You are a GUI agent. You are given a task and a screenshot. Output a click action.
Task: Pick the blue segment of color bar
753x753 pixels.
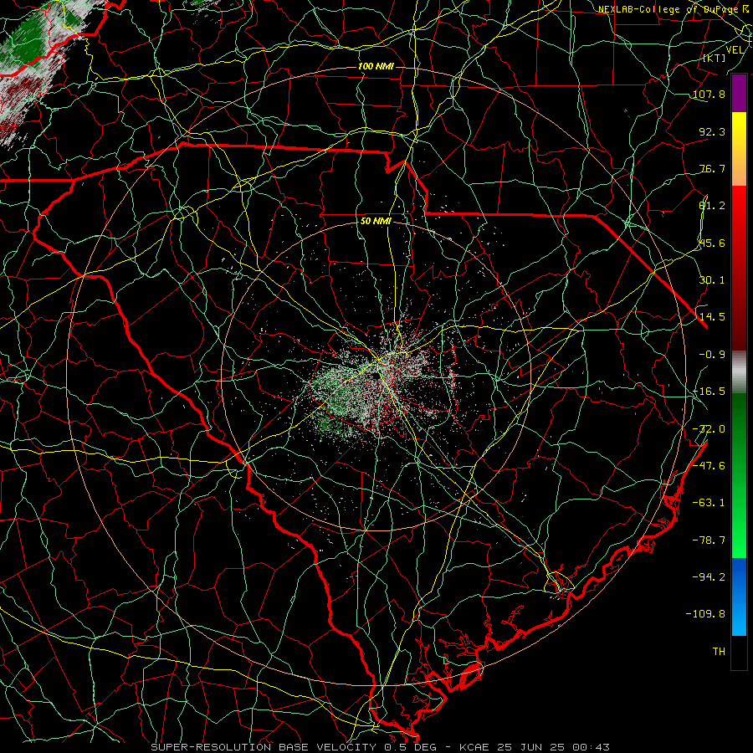pyautogui.click(x=739, y=597)
